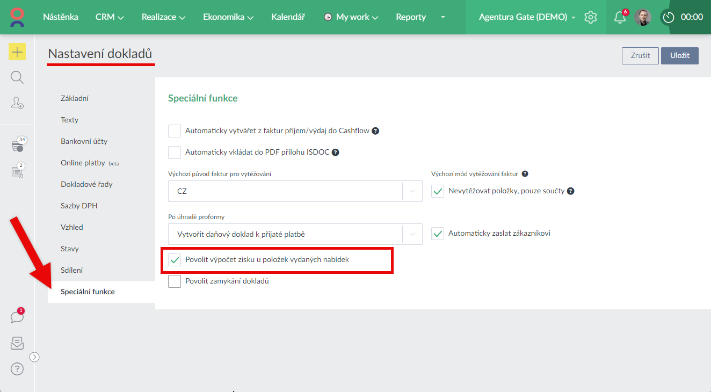Expand the CZ invoice origin dropdown
Image resolution: width=711 pixels, height=392 pixels.
[412, 191]
